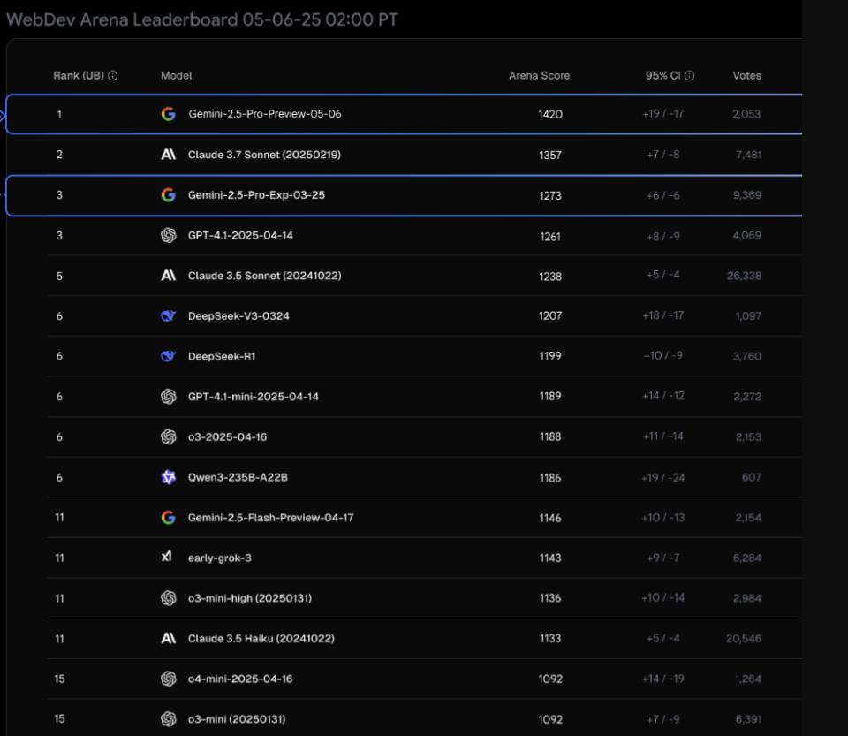Image resolution: width=848 pixels, height=736 pixels.
Task: Sort by the Rank (UB) column header
Action: (x=79, y=76)
